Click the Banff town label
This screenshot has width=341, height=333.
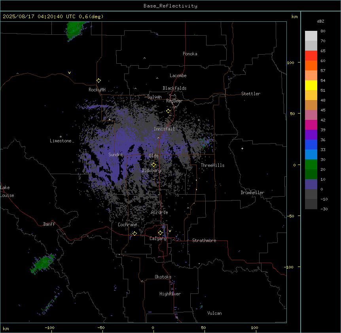[x=49, y=224]
